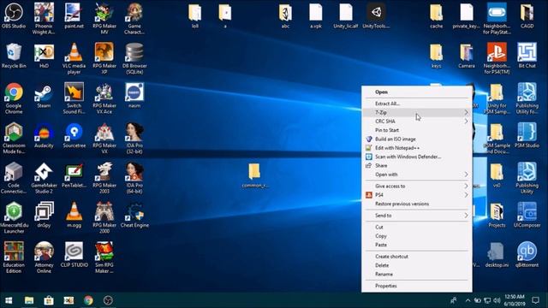Screen dimensions: 548x308
Task: Choose Copy in context menu
Action: pyautogui.click(x=417, y=236)
